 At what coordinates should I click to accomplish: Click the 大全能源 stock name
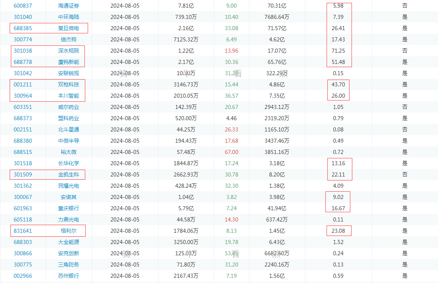[68, 242]
